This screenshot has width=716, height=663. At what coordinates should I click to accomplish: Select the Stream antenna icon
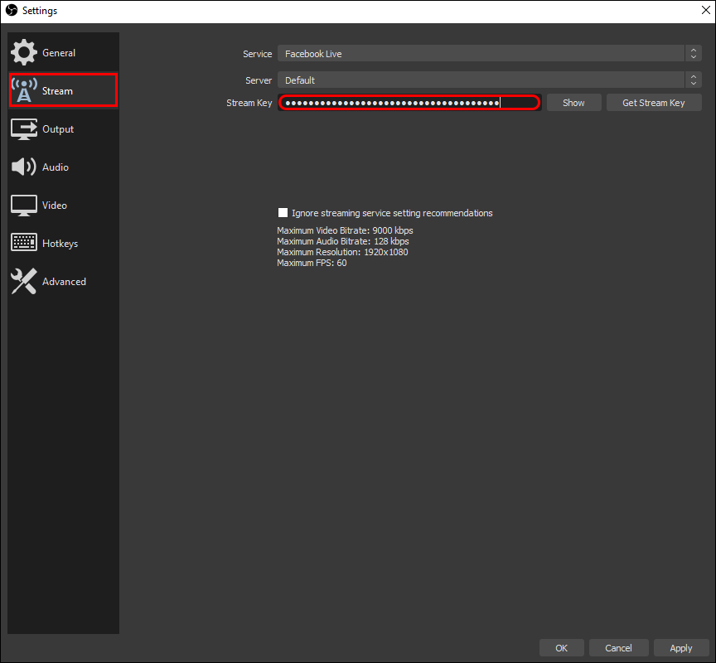pyautogui.click(x=24, y=90)
